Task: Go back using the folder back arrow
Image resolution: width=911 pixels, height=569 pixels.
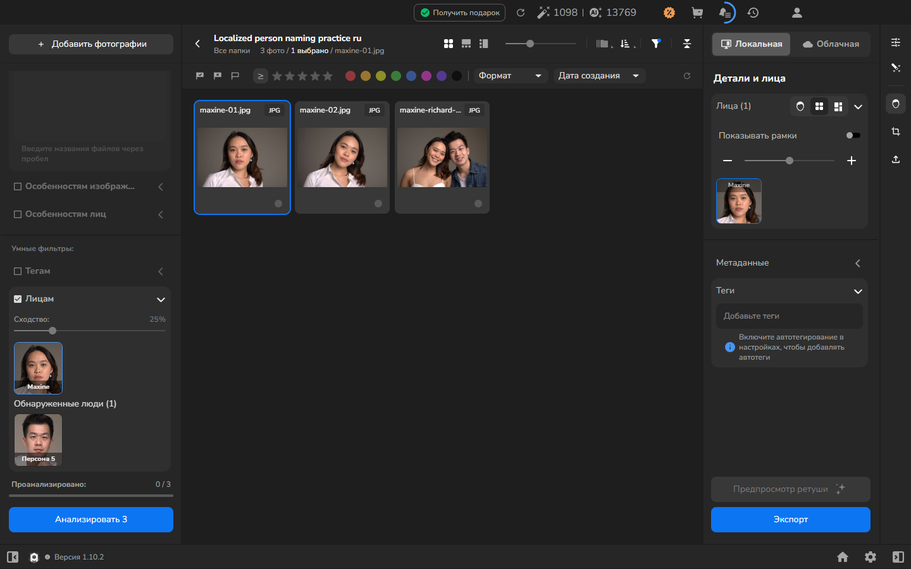Action: tap(197, 44)
